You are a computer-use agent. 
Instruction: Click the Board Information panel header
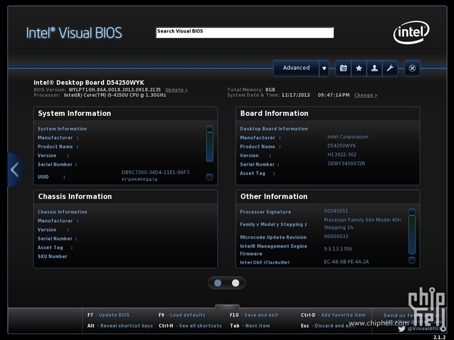(x=328, y=114)
